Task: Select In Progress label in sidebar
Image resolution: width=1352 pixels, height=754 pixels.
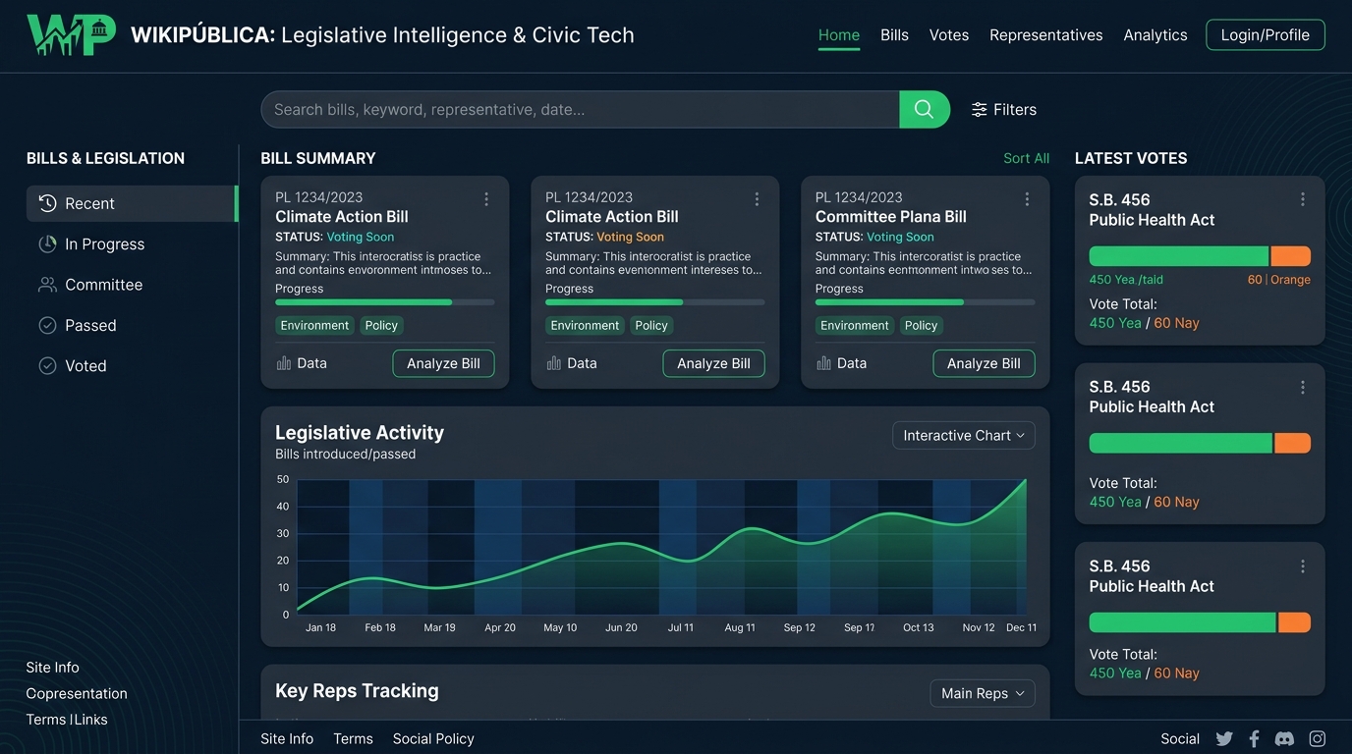Action: tap(105, 244)
